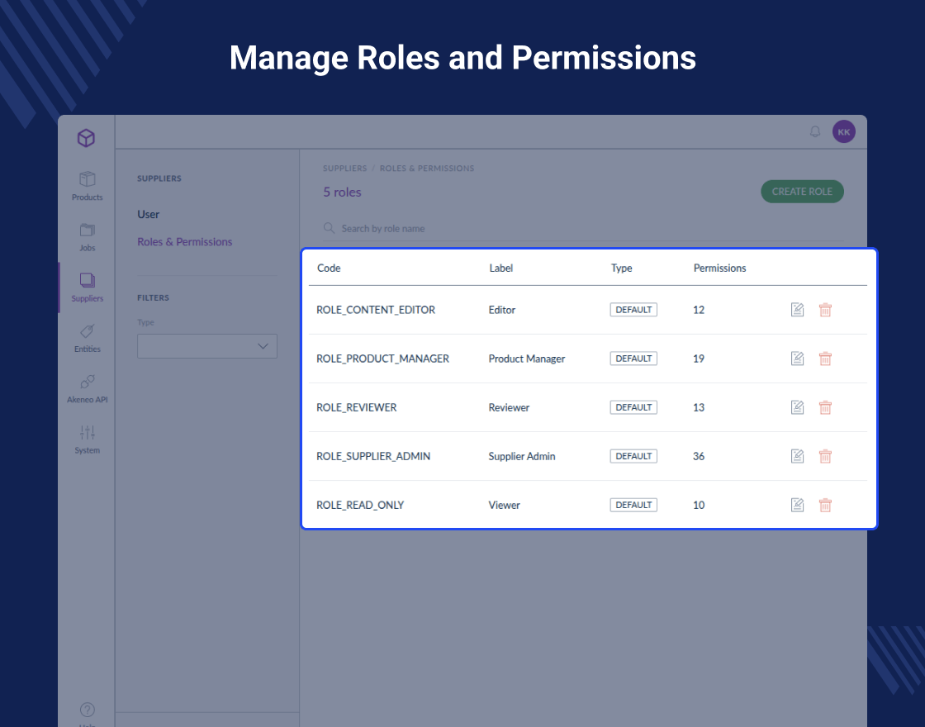This screenshot has width=925, height=727.
Task: Select the ROLE_SUPPLIER_ADMIN code cell
Action: pos(373,456)
